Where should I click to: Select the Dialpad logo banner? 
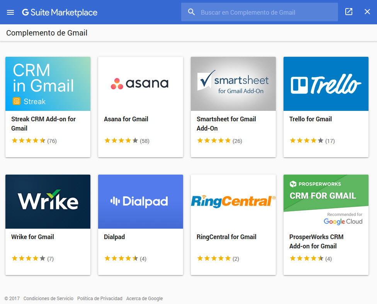[x=141, y=202]
